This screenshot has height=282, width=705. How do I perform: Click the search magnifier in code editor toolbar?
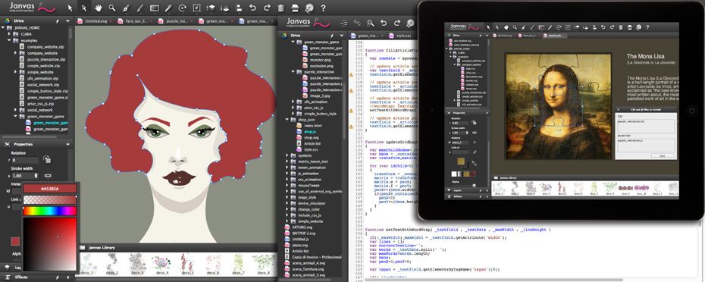pyautogui.click(x=371, y=23)
